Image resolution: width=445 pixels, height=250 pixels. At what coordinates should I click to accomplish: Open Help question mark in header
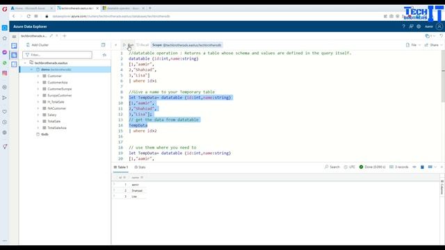click(403, 26)
